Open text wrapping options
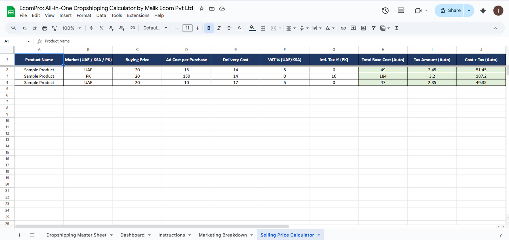Screen dimensions: 509x240 (x=317, y=28)
